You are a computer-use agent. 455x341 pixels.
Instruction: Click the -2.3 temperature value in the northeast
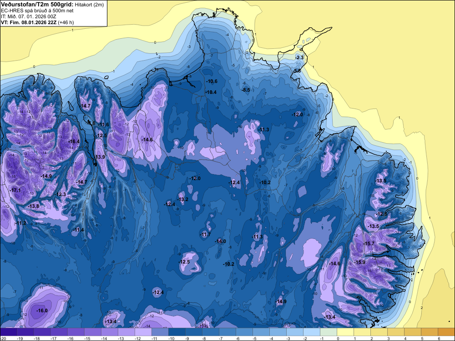coord(299,57)
